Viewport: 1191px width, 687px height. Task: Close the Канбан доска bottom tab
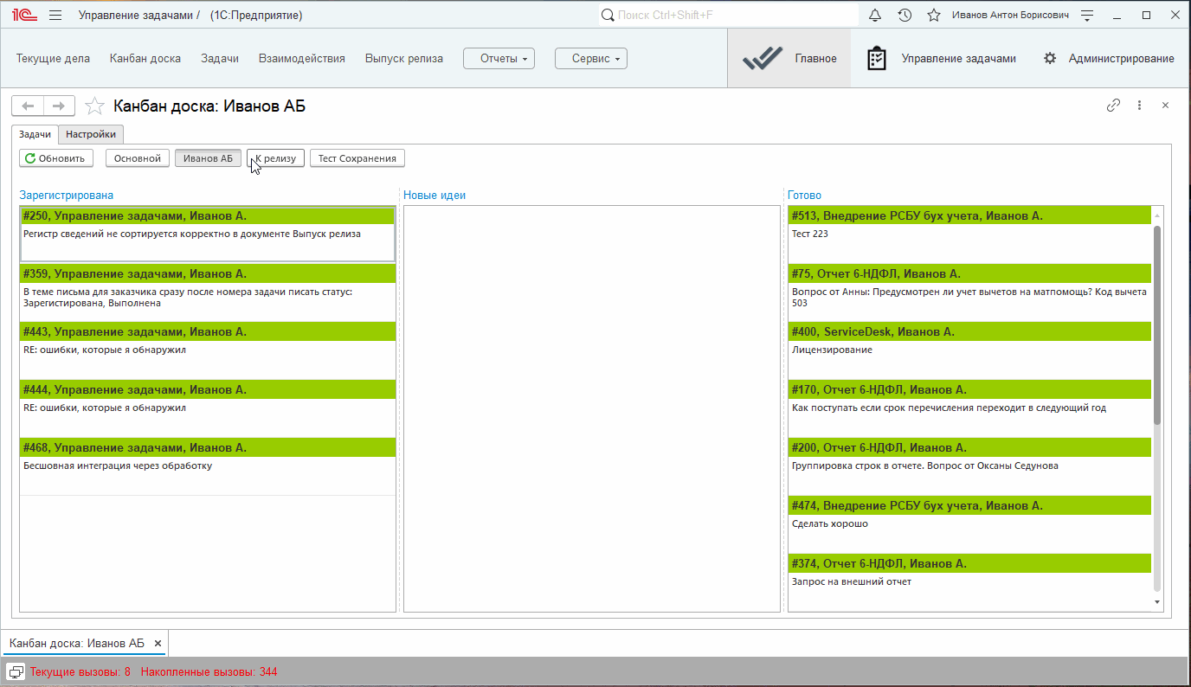(158, 644)
